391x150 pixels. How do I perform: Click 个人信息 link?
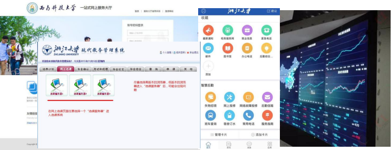165,53
